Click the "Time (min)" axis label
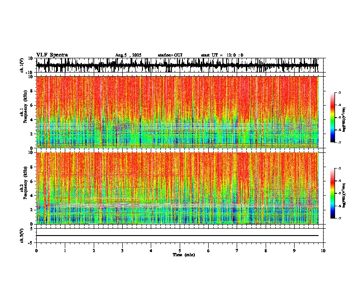This screenshot has height=281, width=364. pyautogui.click(x=184, y=255)
